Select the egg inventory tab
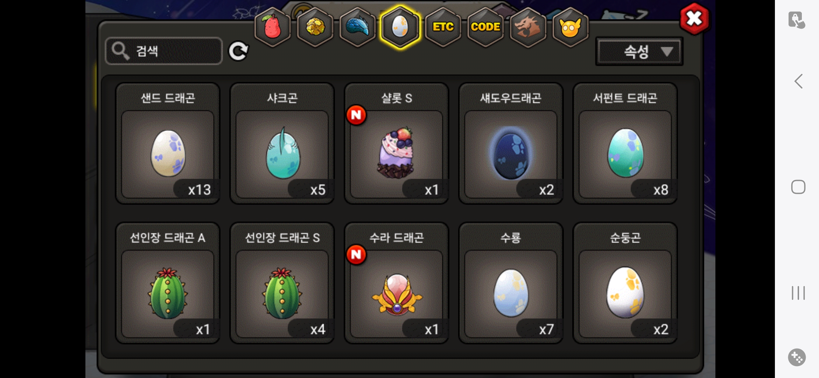The image size is (819, 378). coord(400,27)
